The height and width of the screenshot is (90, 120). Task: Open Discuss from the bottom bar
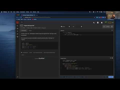pos(79,77)
